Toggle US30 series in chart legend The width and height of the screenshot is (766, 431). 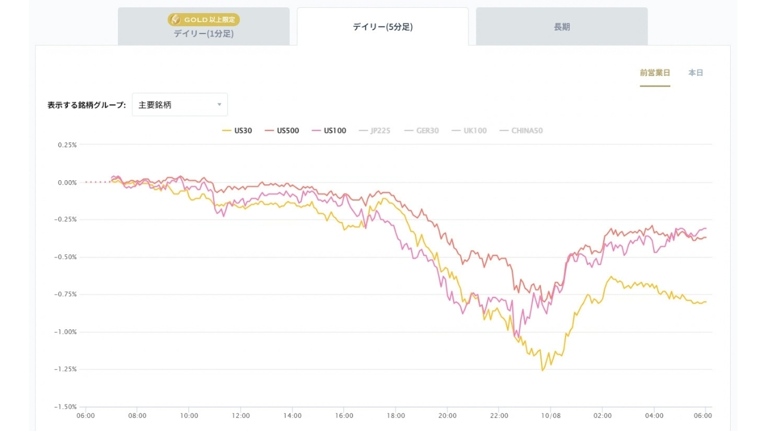(x=236, y=130)
